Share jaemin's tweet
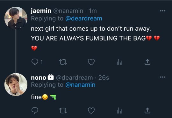 147,62
